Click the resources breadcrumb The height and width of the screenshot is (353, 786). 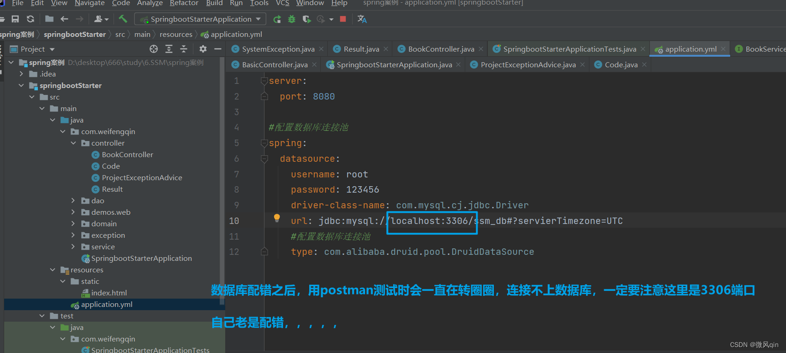point(176,34)
